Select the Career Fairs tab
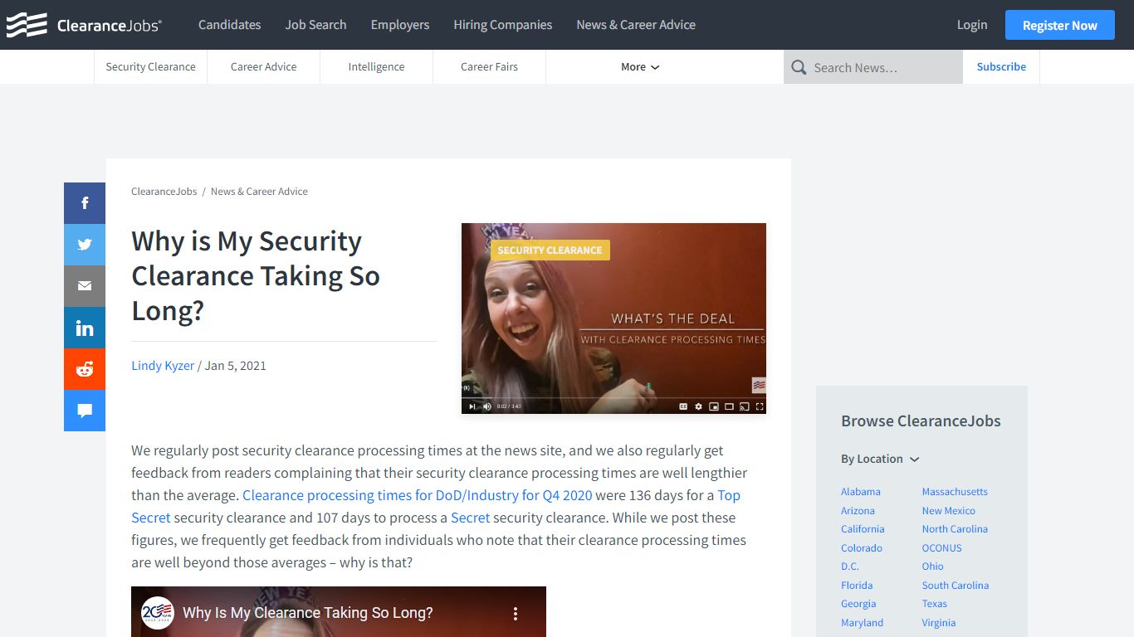This screenshot has width=1134, height=637. coord(489,67)
